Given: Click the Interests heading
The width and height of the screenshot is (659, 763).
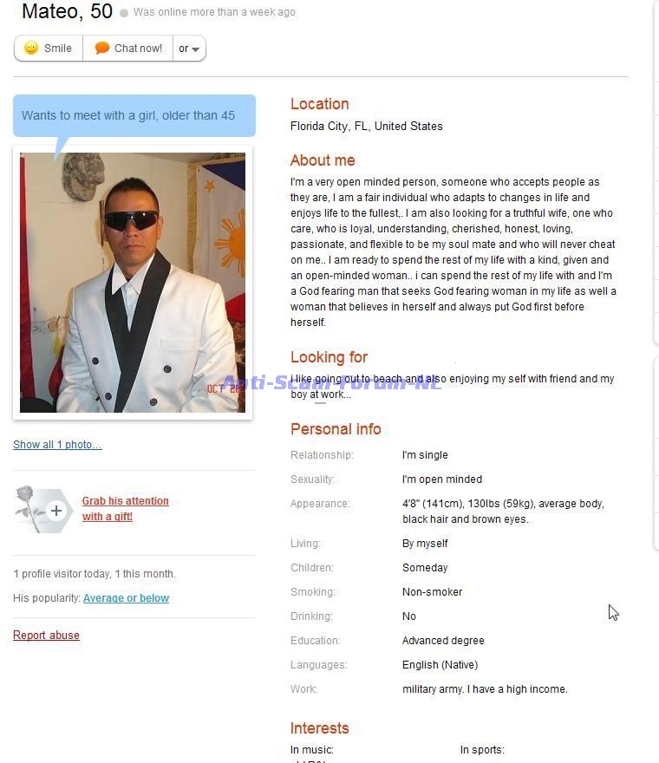Looking at the screenshot, I should point(320,728).
